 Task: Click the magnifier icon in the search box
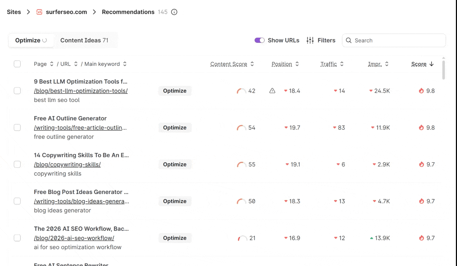(348, 40)
